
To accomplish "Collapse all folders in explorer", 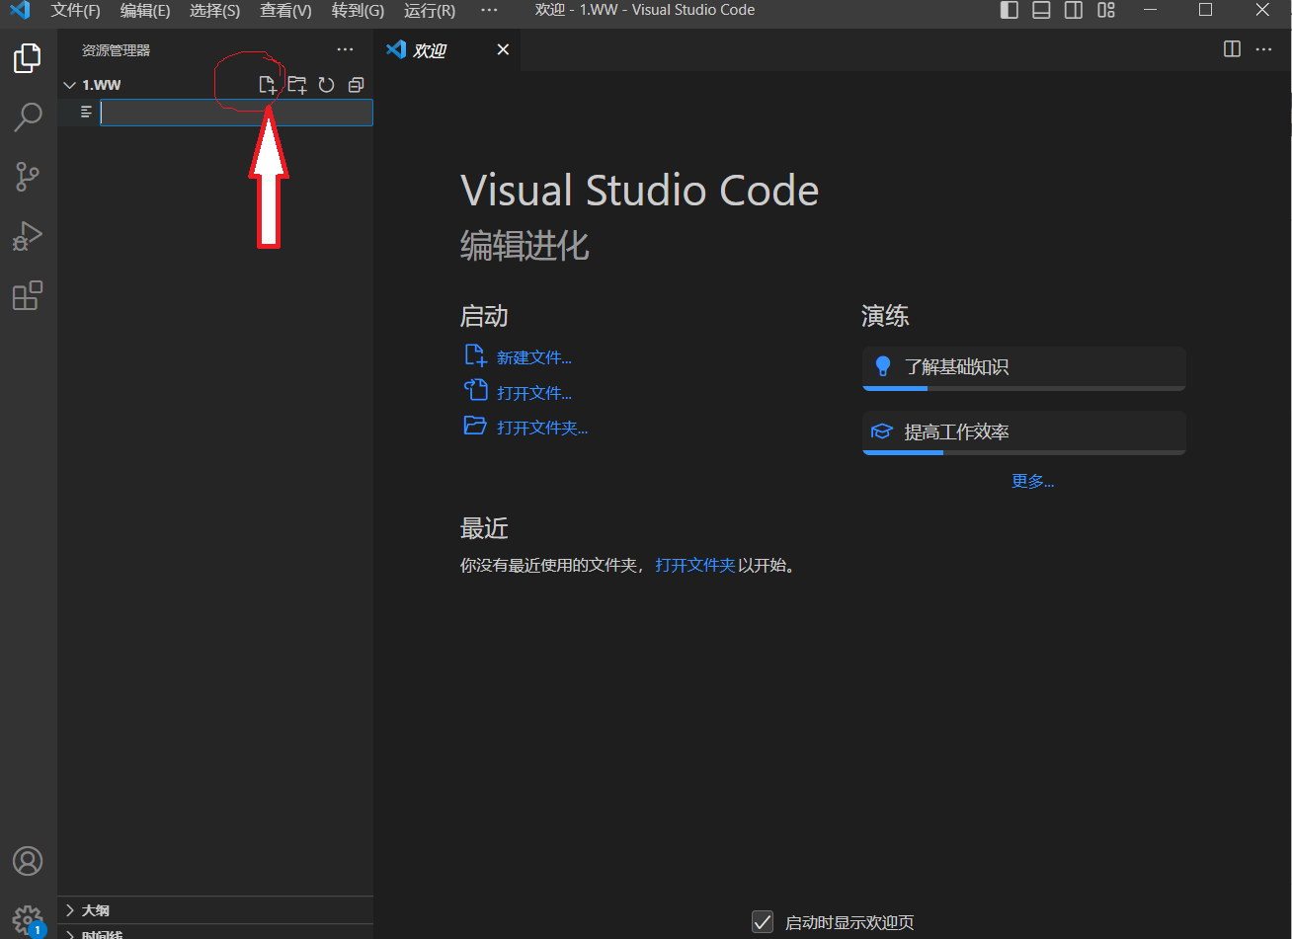I will tap(357, 85).
